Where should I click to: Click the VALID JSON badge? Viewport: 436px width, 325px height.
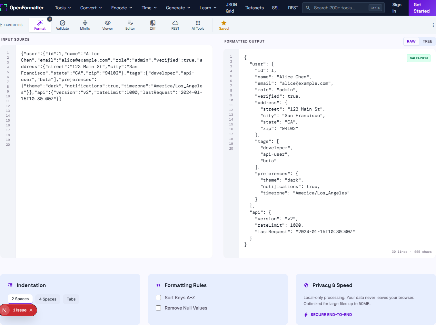tap(419, 58)
